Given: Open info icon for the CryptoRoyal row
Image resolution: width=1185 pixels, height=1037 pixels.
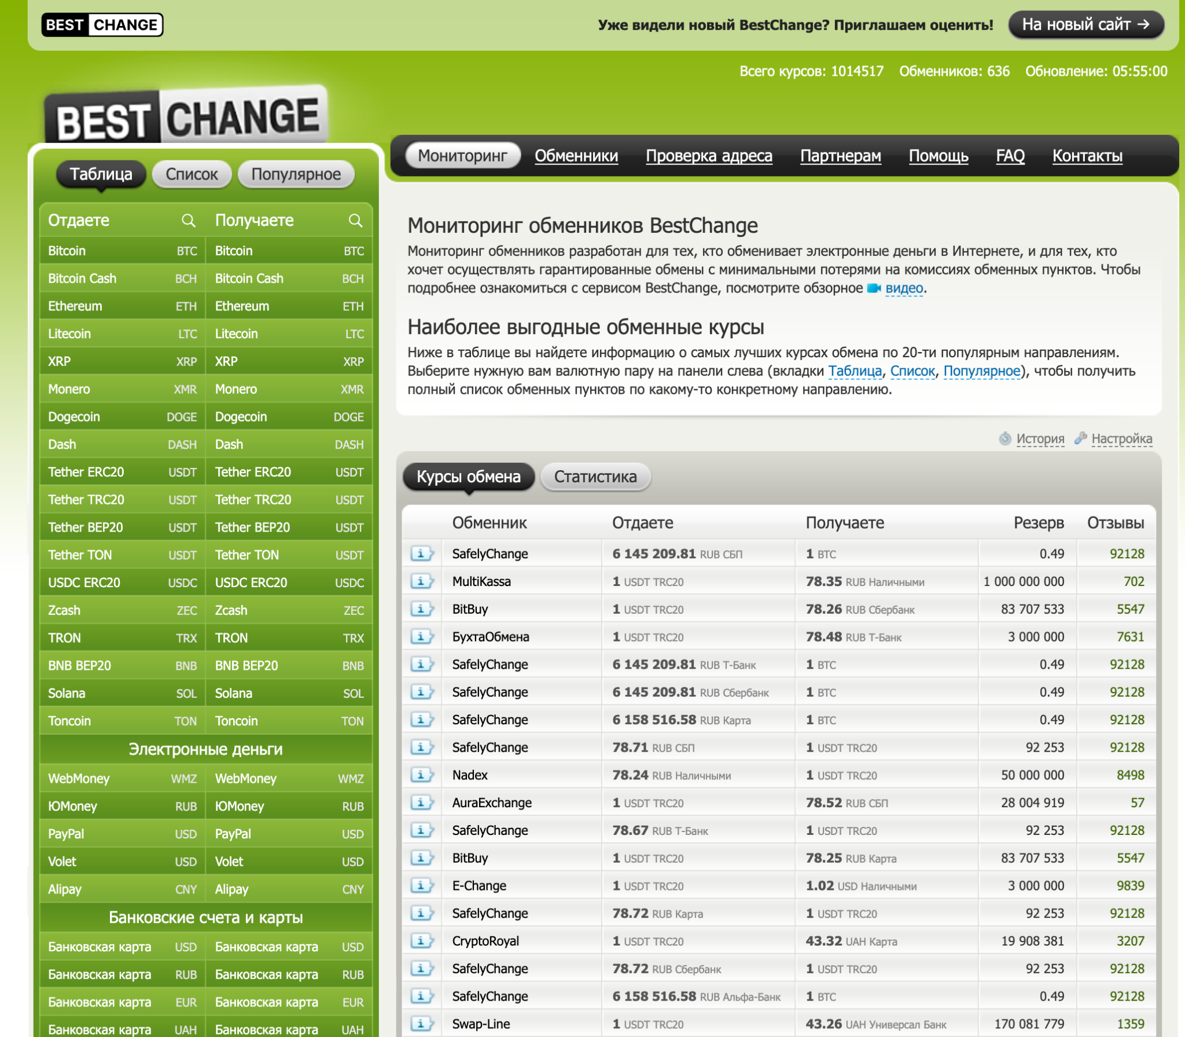Looking at the screenshot, I should coord(422,941).
